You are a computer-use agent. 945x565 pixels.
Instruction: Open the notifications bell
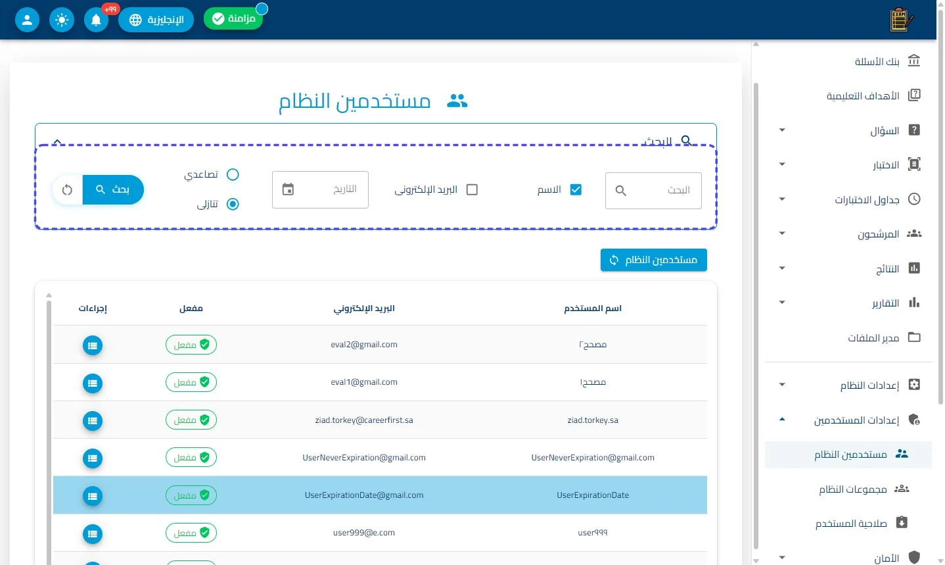tap(96, 20)
